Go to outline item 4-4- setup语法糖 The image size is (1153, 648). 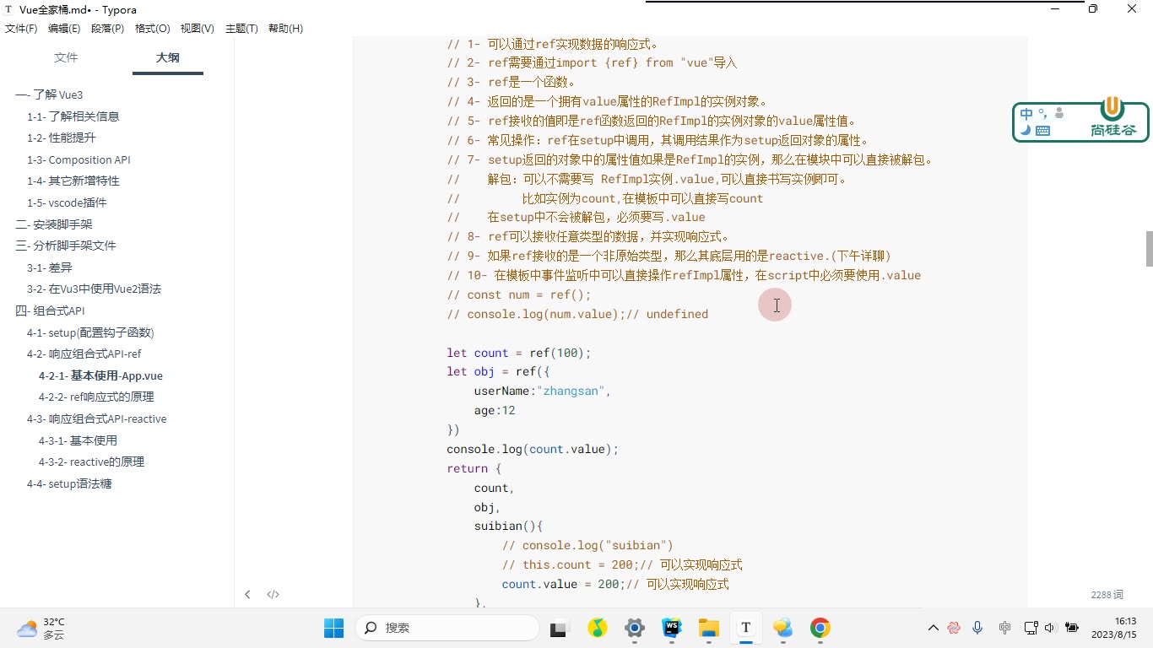(69, 483)
